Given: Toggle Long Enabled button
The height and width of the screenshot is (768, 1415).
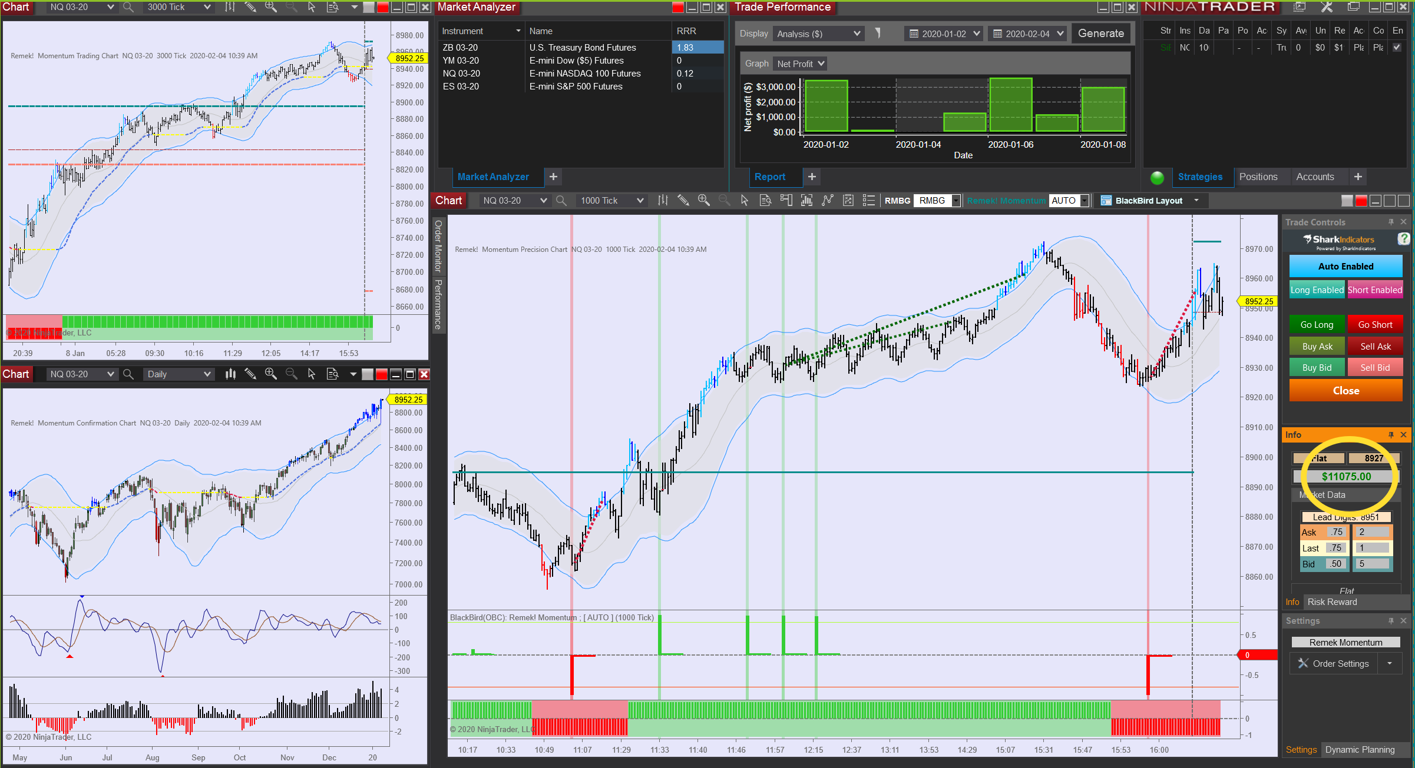Looking at the screenshot, I should pos(1317,290).
